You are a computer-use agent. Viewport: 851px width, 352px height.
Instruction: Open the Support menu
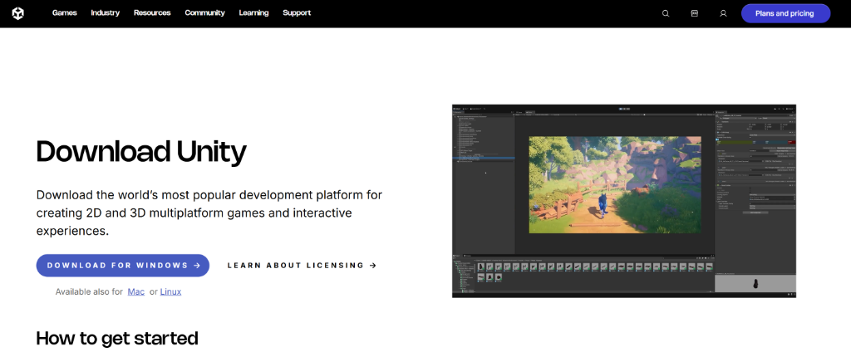coord(297,13)
